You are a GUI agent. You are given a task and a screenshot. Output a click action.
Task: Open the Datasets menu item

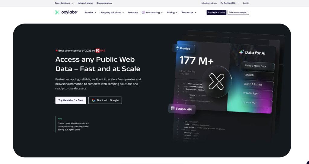[x=133, y=12]
